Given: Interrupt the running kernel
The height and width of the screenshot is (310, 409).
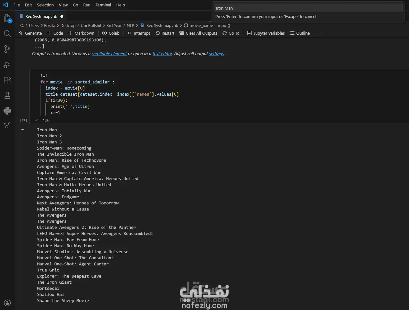Looking at the screenshot, I should point(139,33).
